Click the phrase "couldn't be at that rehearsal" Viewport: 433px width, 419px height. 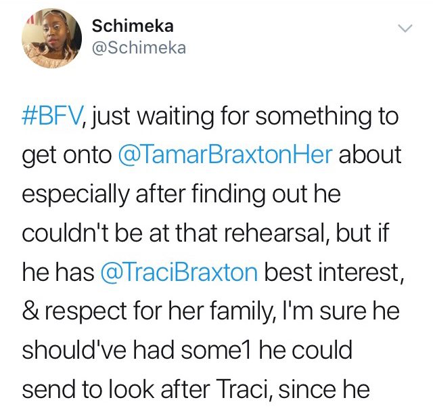pos(174,234)
